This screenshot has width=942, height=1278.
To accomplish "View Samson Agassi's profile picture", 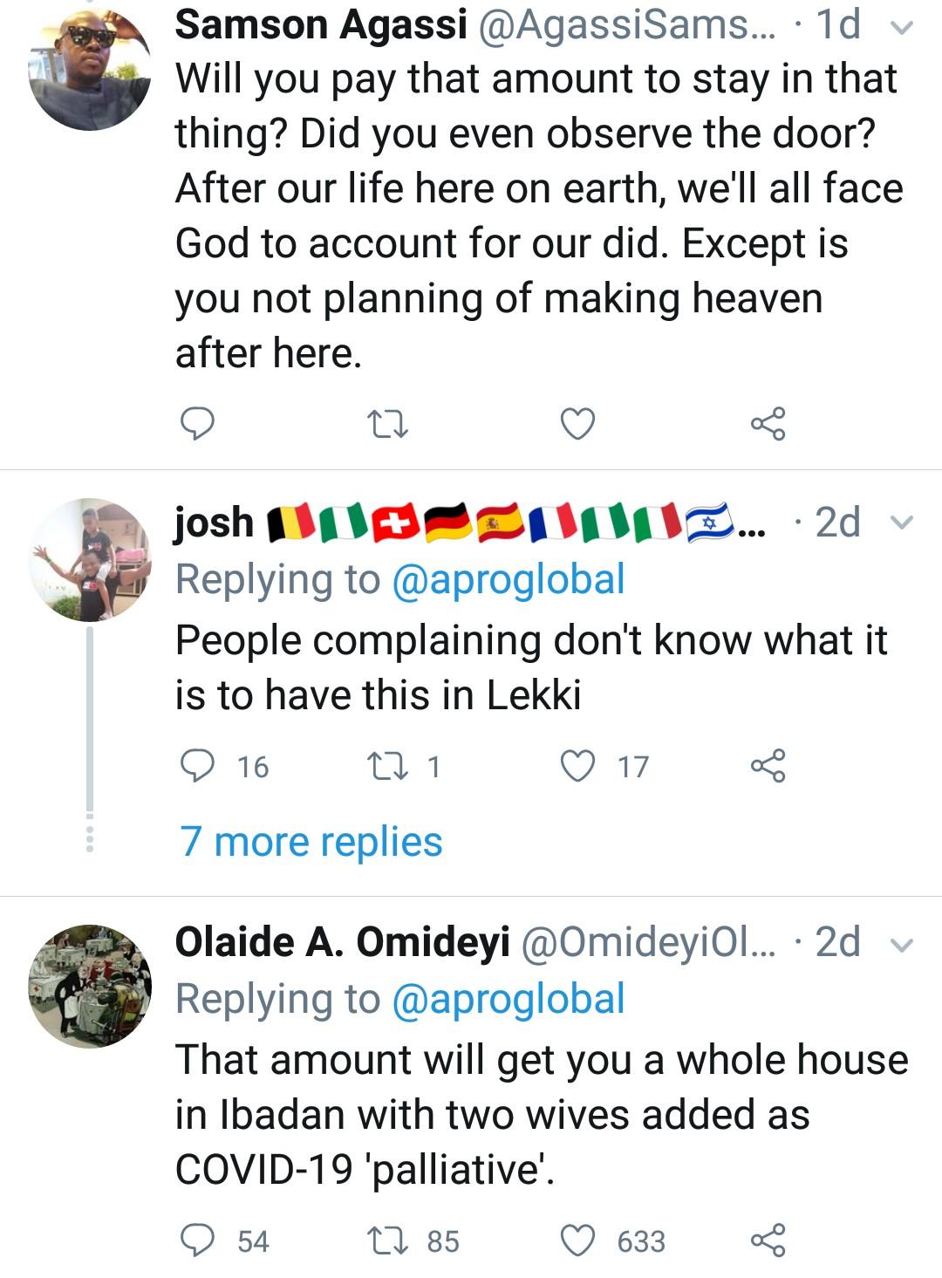I will pyautogui.click(x=90, y=70).
